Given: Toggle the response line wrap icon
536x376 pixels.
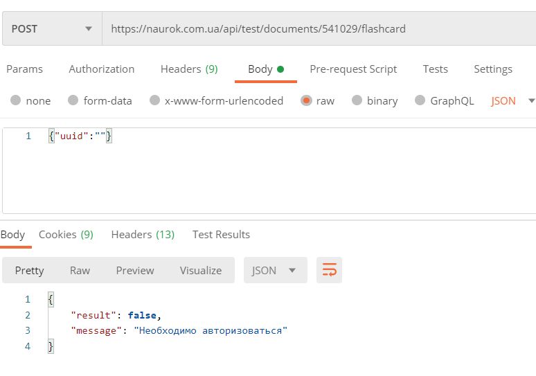Looking at the screenshot, I should tap(329, 270).
